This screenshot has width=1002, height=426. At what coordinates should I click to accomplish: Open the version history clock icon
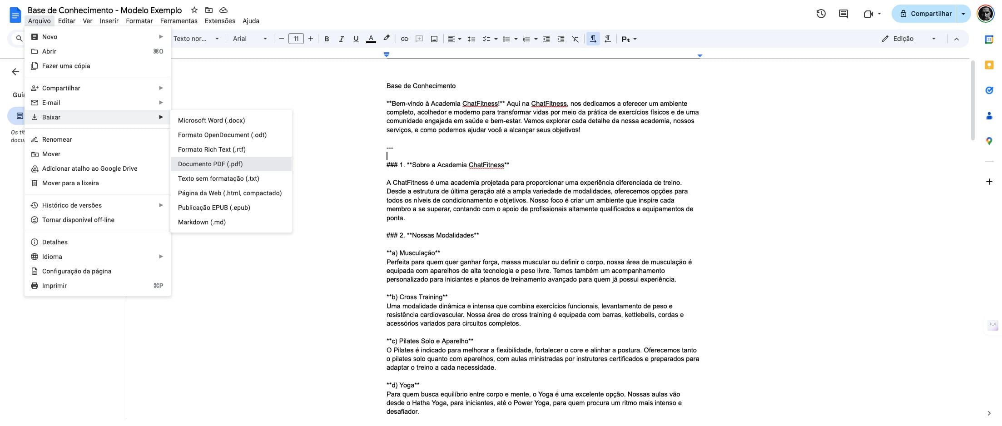(x=821, y=14)
